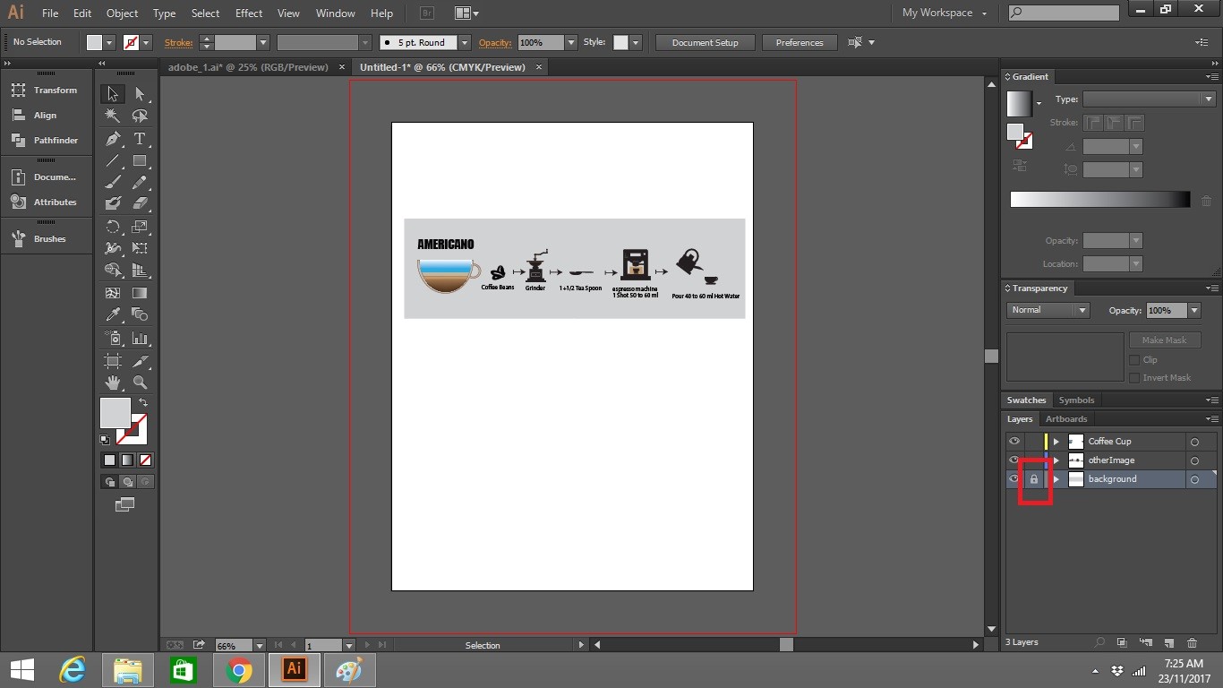Select the Symbol Sprayer tool
This screenshot has width=1223, height=688.
pyautogui.click(x=113, y=338)
